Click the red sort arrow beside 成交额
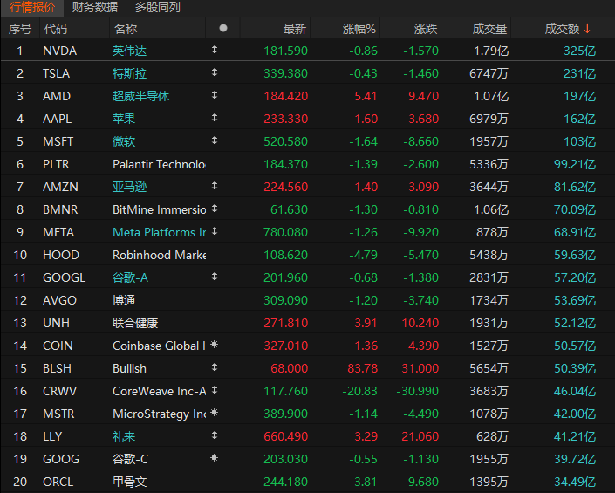615x493 pixels. [x=587, y=29]
